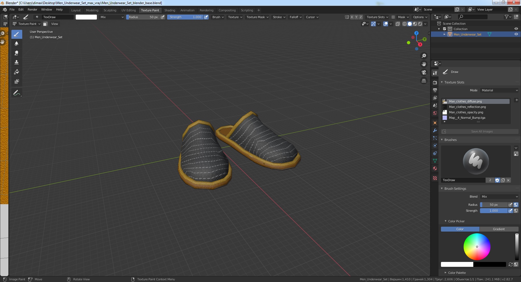Collapse the Brush Settings panel
This screenshot has height=282, width=521.
(x=442, y=188)
